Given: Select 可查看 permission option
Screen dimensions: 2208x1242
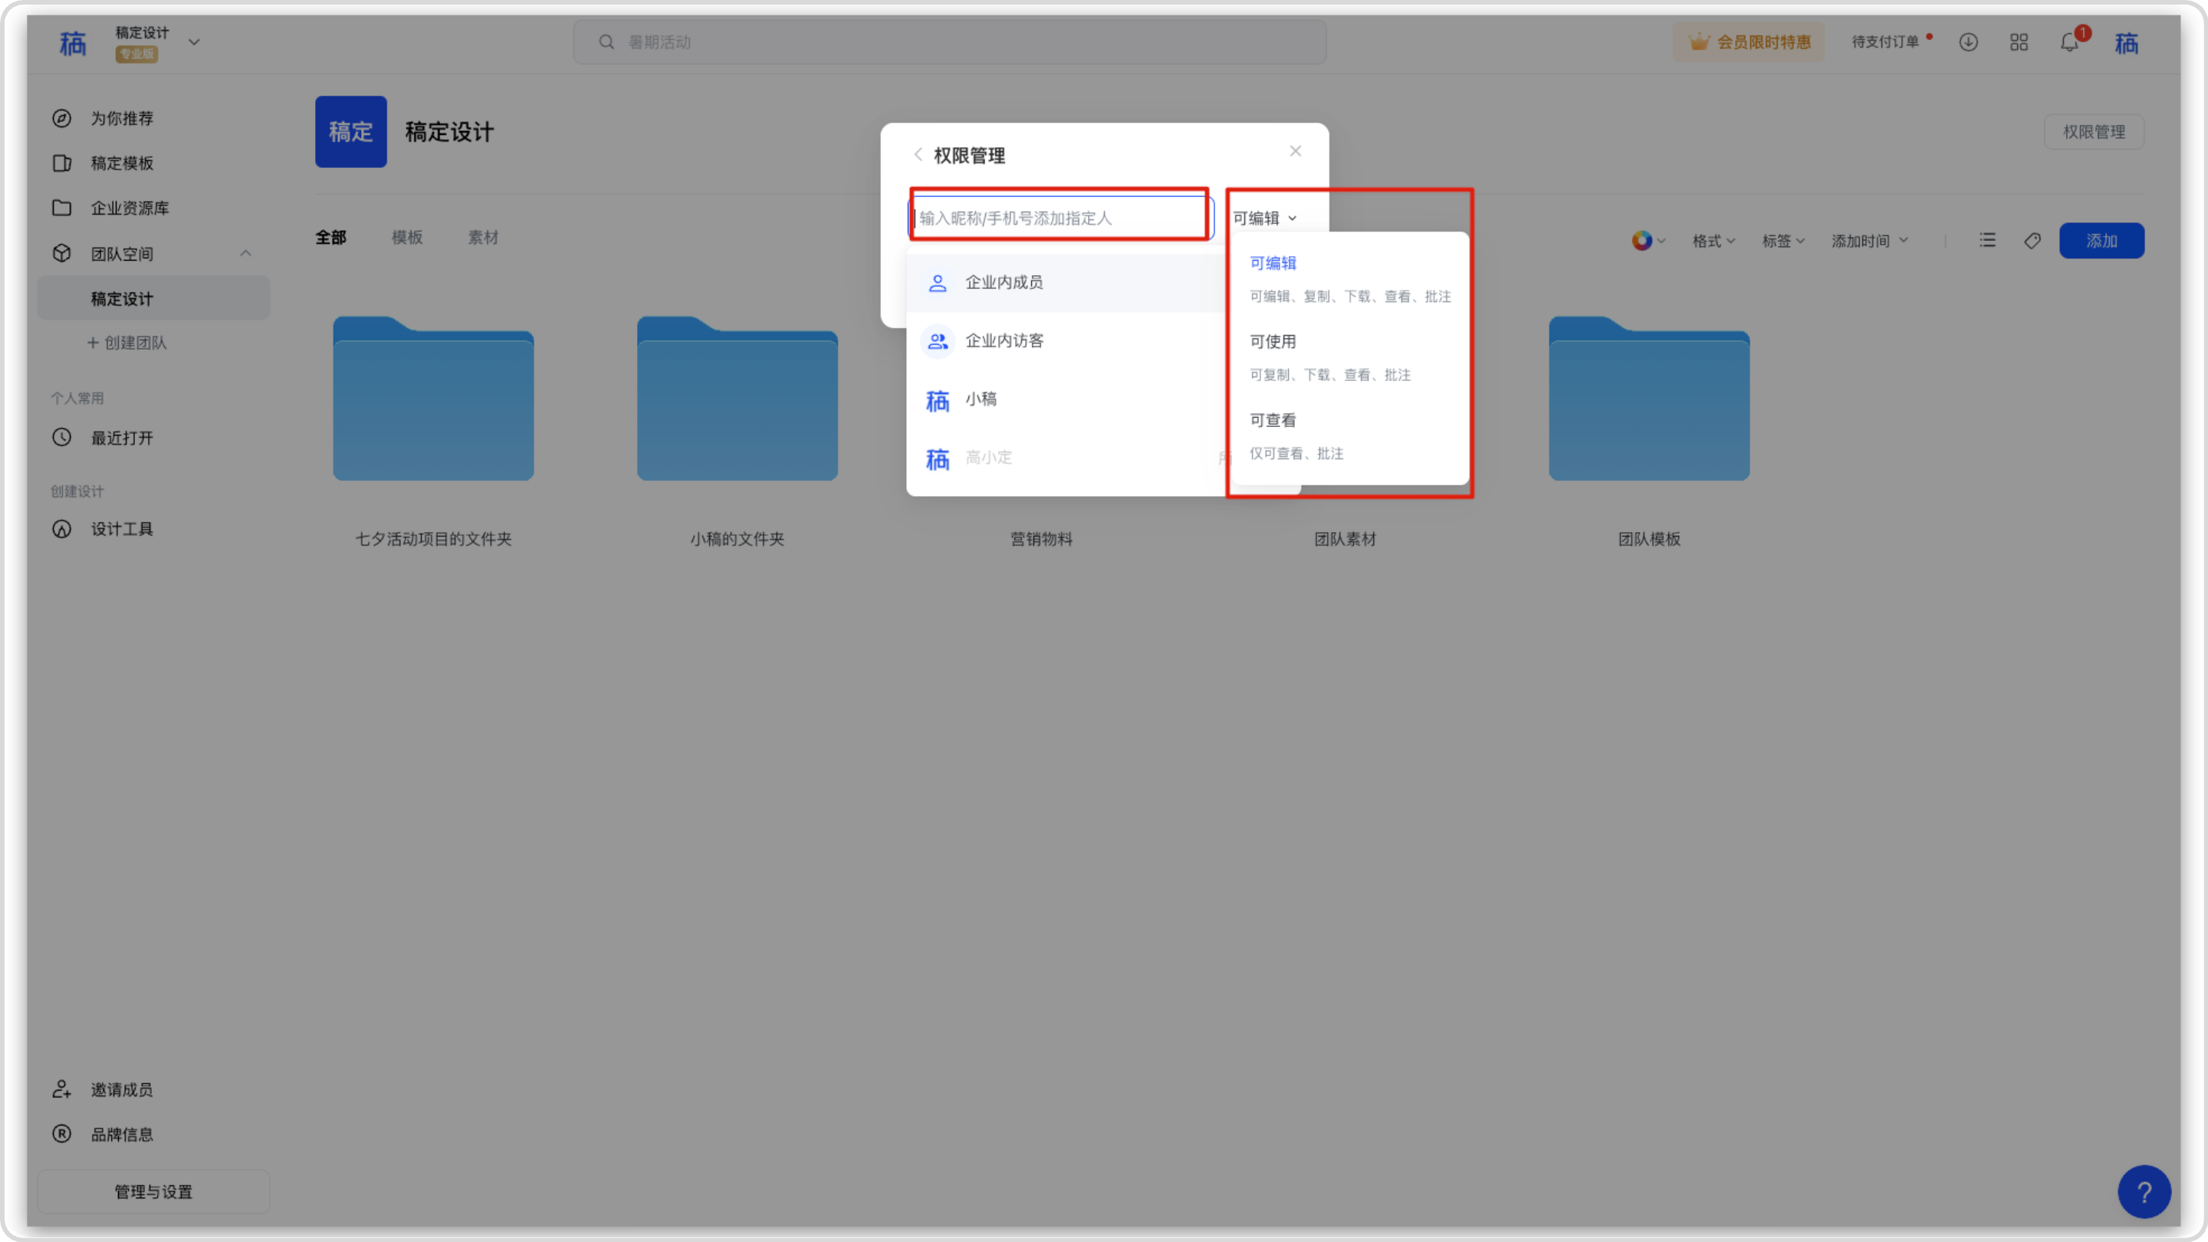Looking at the screenshot, I should [x=1272, y=421].
